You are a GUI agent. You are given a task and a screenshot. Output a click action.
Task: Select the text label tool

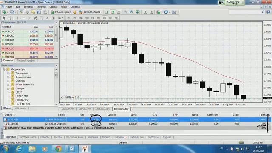click(53, 18)
